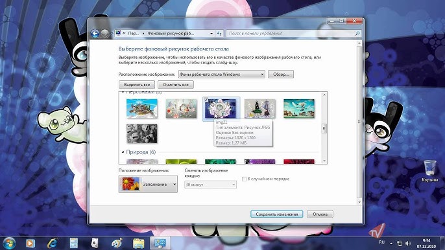Select the floating island wallpaper thumbnail
The image size is (445, 250).
pyautogui.click(x=142, y=108)
